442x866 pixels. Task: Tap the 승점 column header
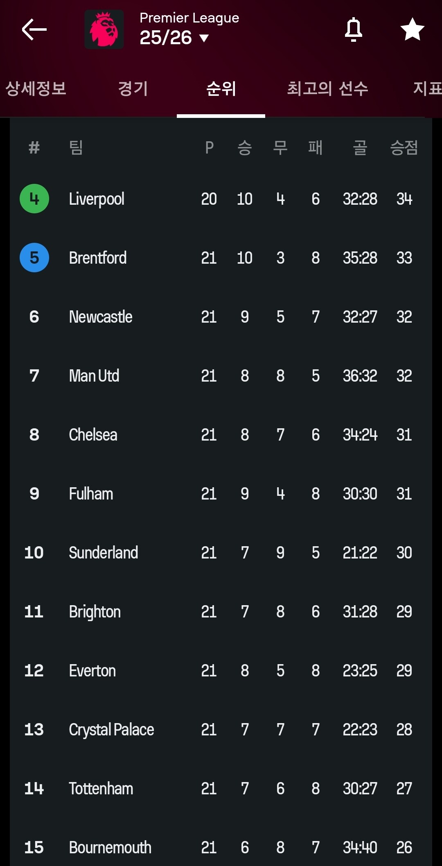click(404, 147)
